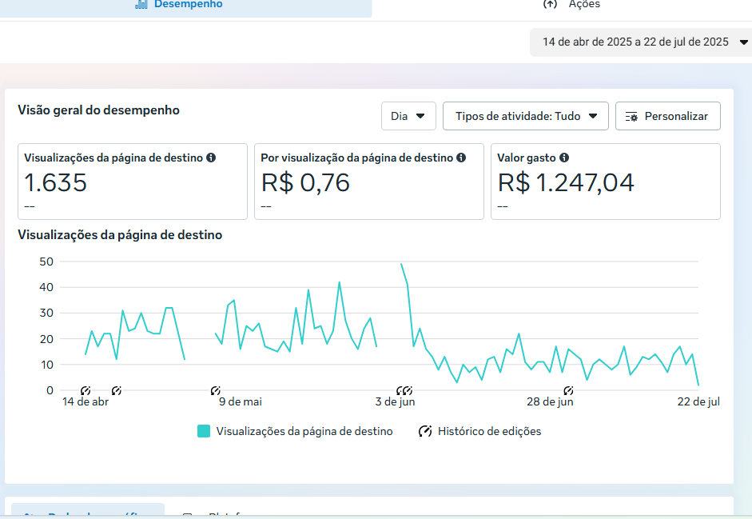Image resolution: width=752 pixels, height=519 pixels.
Task: Click the Personalizar button
Action: tap(667, 116)
